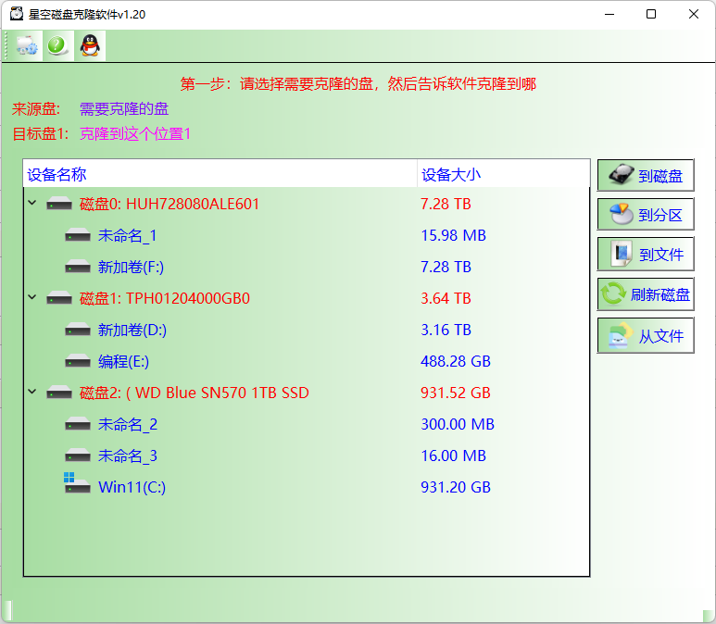This screenshot has width=716, height=624.
Task: Select the Win11(C:) partition
Action: (132, 487)
